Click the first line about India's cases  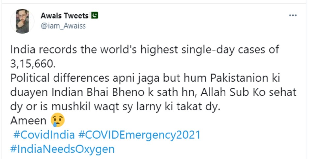(145, 49)
